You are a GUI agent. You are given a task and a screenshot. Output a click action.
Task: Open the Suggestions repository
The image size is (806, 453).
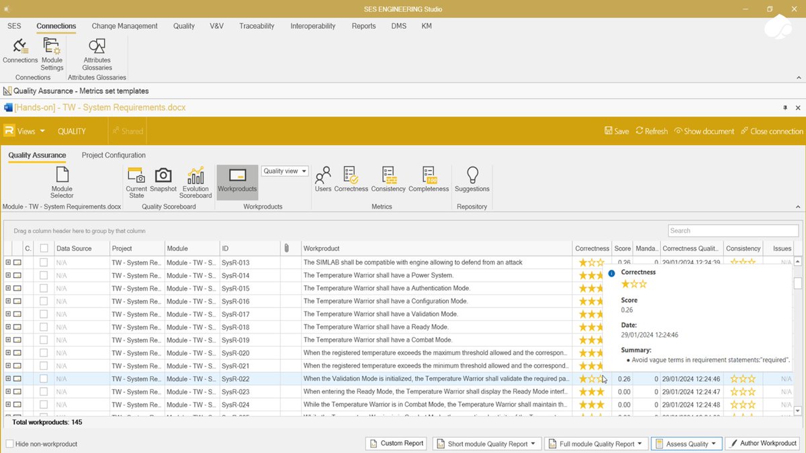tap(472, 180)
